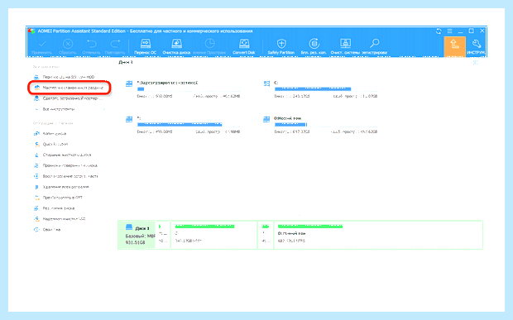The height and width of the screenshot is (320, 513).
Task: Open the wrench Инструм. tools menu
Action: tap(476, 47)
